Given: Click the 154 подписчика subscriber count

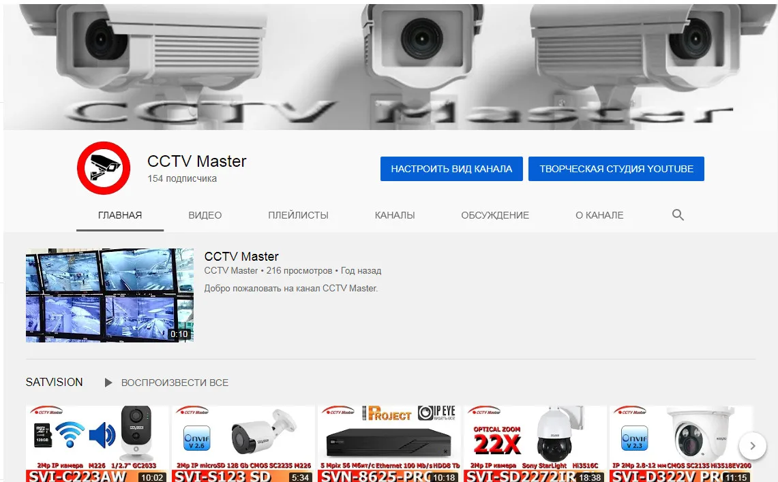Looking at the screenshot, I should coord(182,178).
